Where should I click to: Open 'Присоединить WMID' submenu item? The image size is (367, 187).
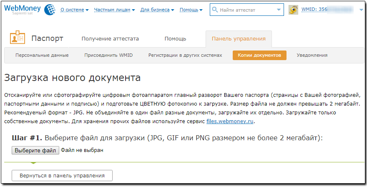tap(108, 55)
